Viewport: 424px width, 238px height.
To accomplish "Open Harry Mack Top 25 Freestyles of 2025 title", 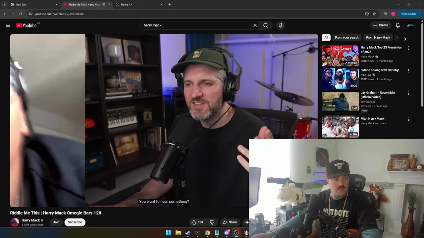I will 381,50.
